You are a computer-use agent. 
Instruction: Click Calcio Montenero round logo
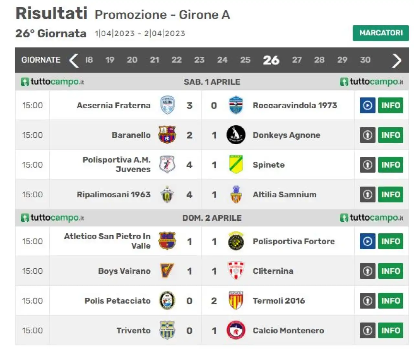pos(236,330)
